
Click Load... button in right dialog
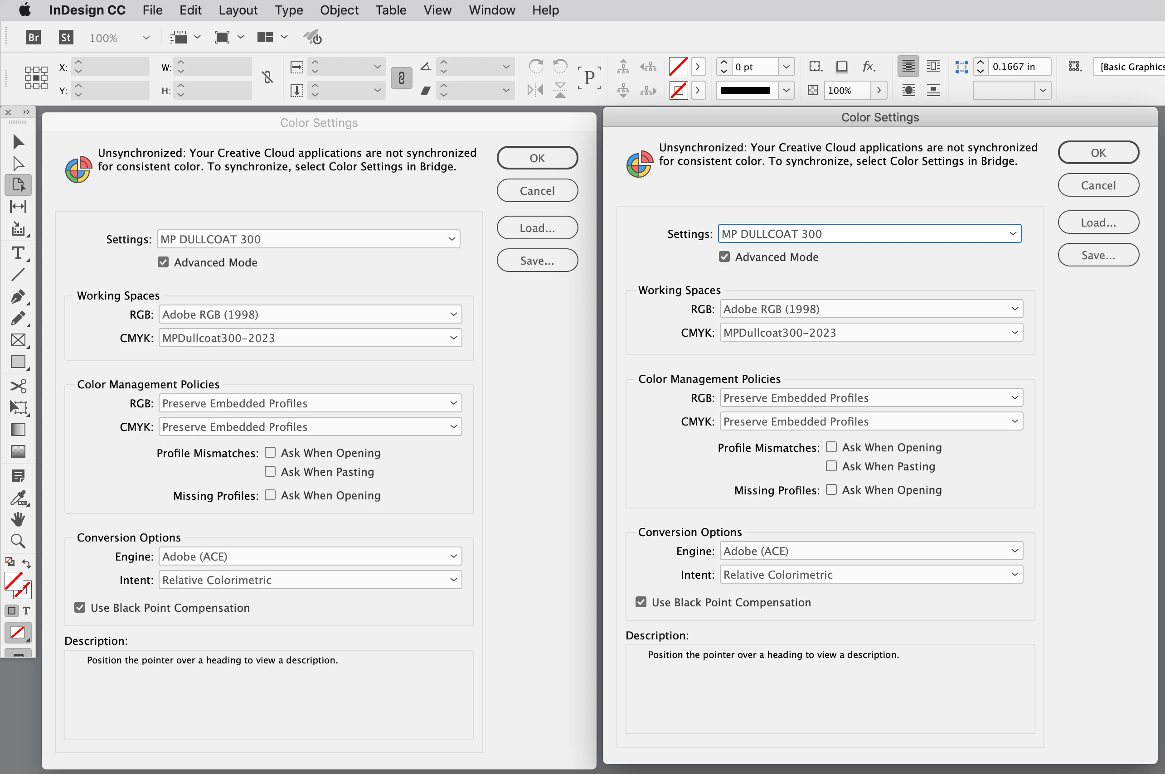tap(1098, 223)
